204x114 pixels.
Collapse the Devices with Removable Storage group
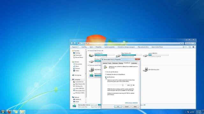[x=88, y=66]
